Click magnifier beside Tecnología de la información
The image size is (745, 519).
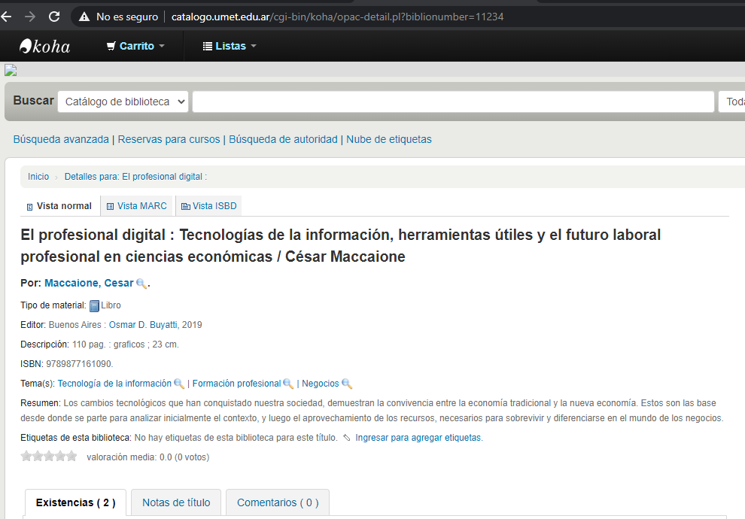(x=179, y=384)
